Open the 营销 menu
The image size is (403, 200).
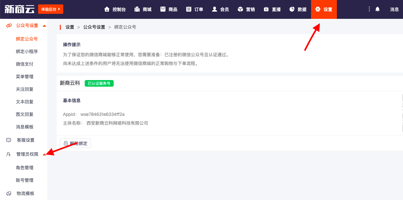(x=250, y=9)
